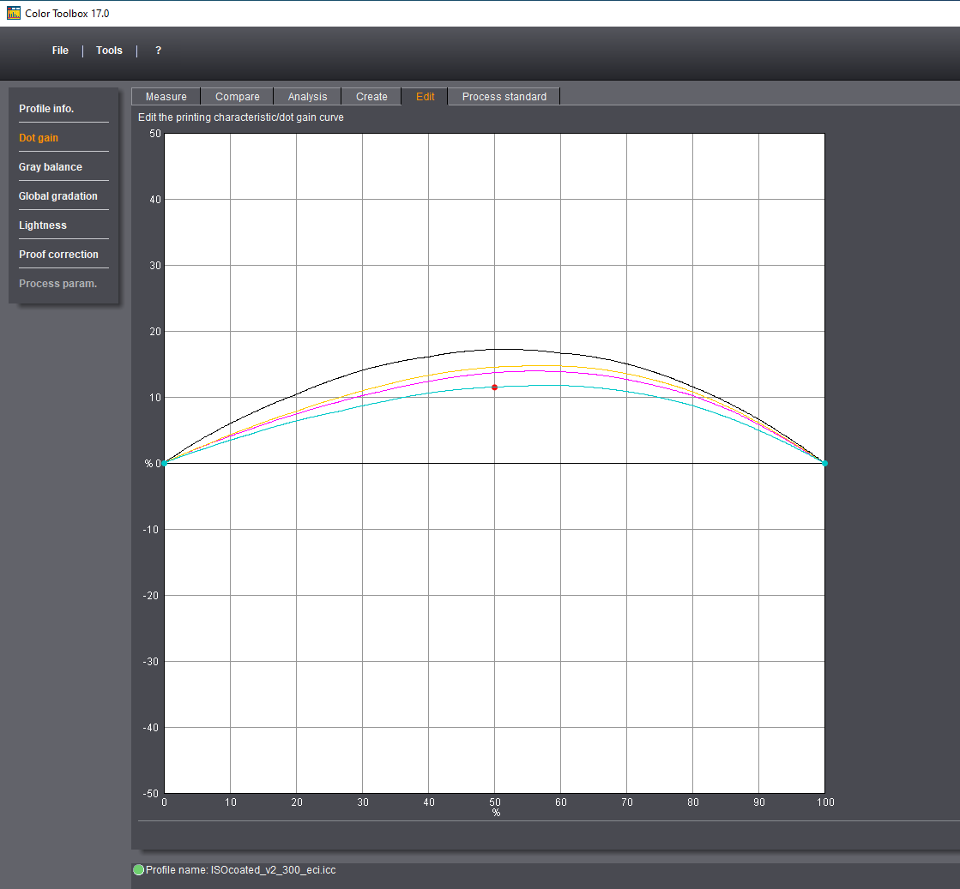Click the cyan curve start point at 0%
Screen dimensions: 960x889
click(x=164, y=463)
